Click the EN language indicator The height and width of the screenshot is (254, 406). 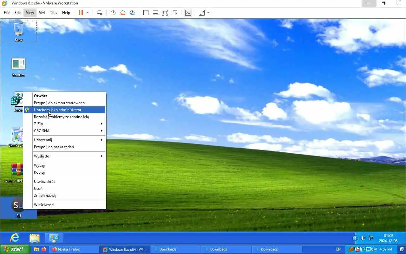click(338, 249)
